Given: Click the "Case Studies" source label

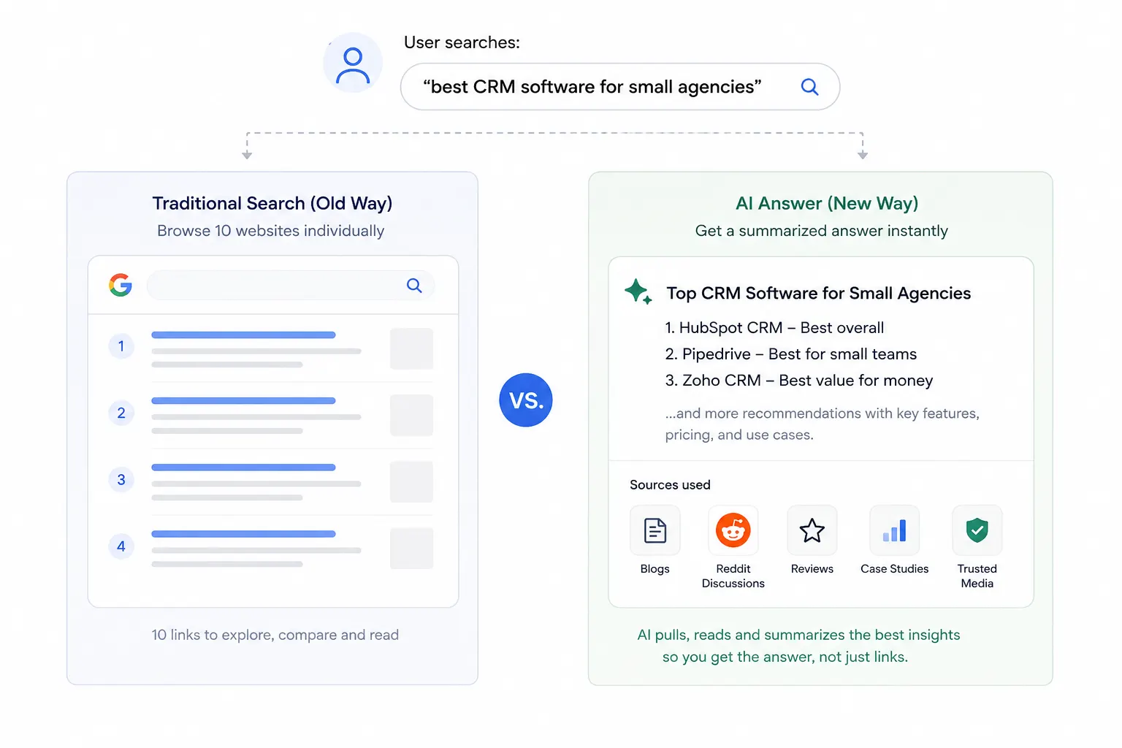Looking at the screenshot, I should [895, 569].
